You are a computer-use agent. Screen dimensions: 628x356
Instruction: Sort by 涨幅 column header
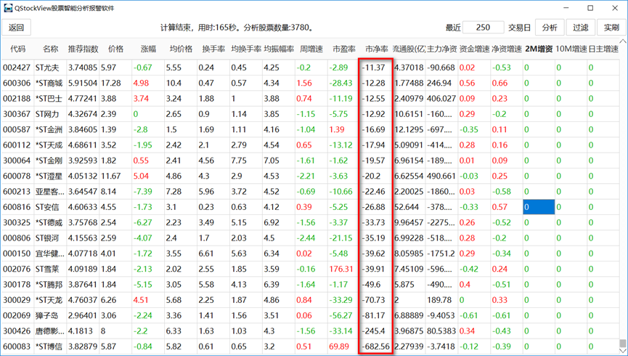point(148,49)
